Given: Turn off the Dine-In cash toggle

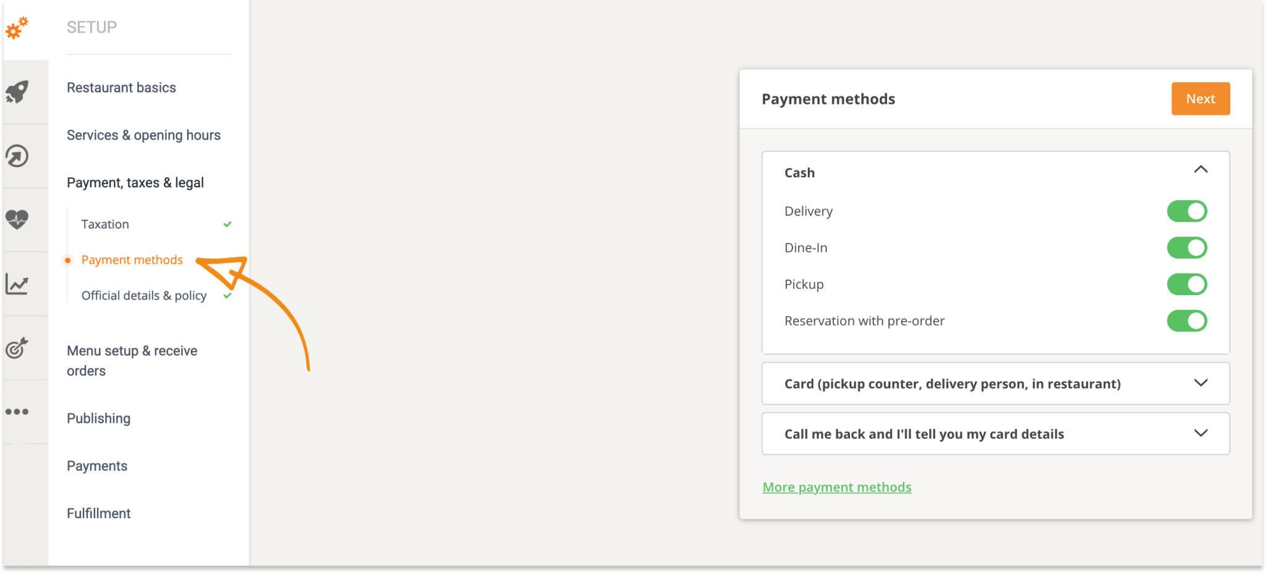Looking at the screenshot, I should (1187, 248).
